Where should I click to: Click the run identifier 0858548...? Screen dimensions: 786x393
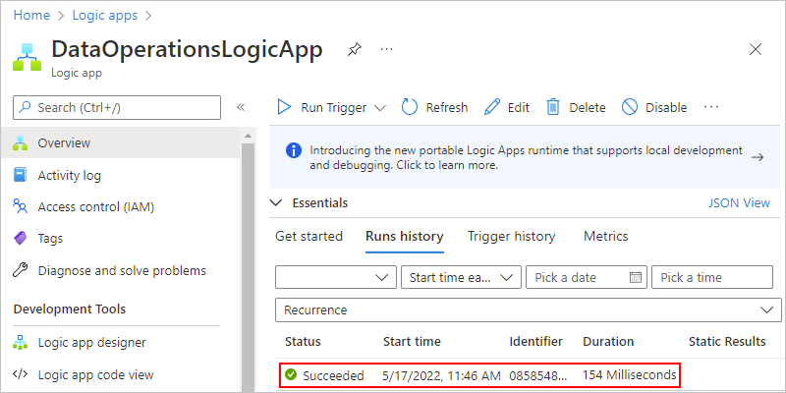tap(537, 375)
